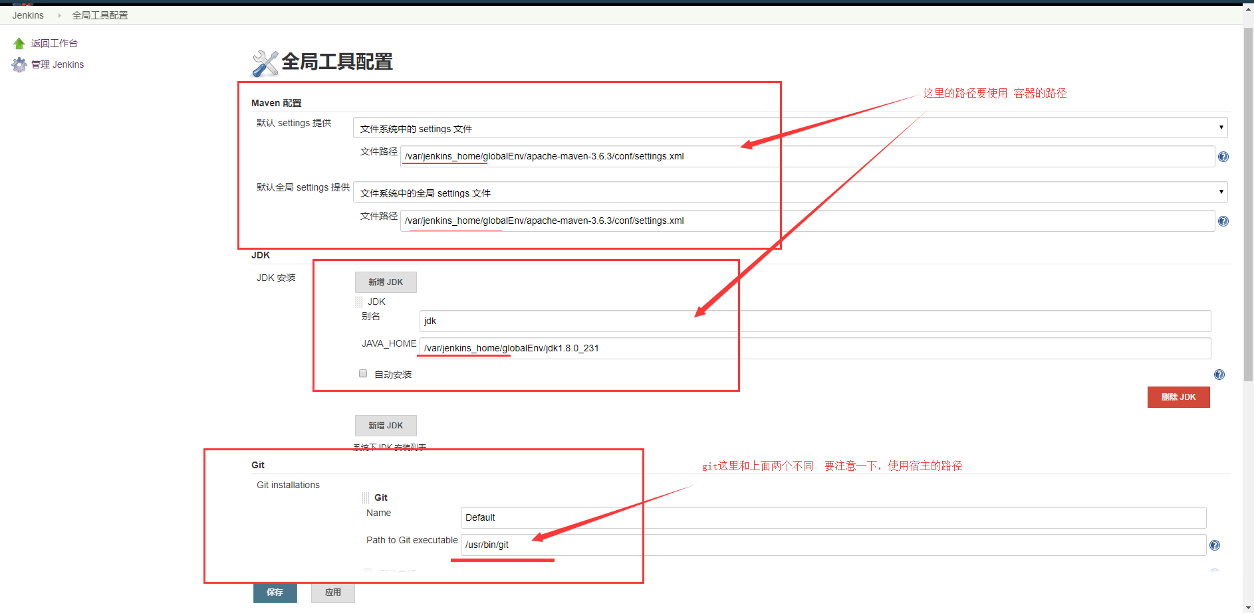Open help for the 默认全局 settings file path
The height and width of the screenshot is (613, 1254).
(1223, 220)
